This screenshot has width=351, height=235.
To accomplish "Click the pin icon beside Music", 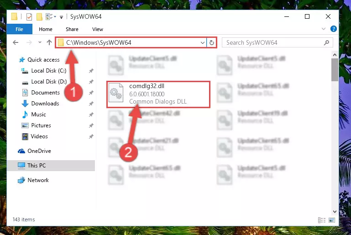I will pos(91,115).
